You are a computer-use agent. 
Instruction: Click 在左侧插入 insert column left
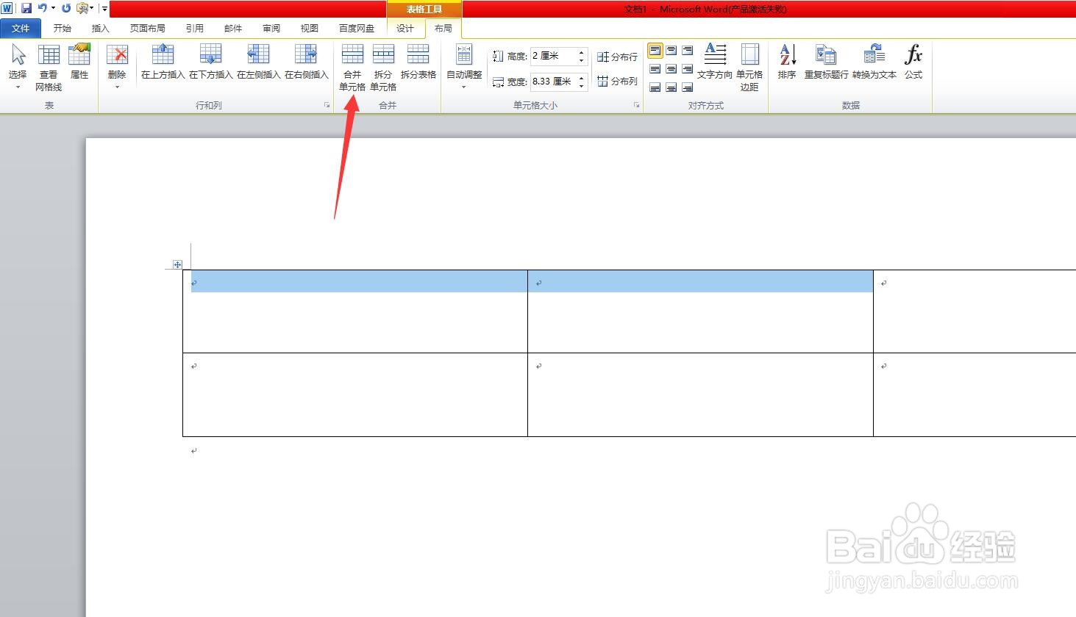[258, 62]
